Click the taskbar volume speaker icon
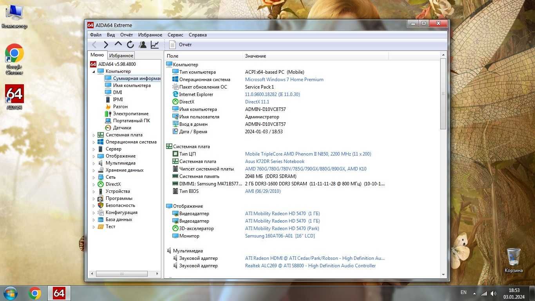The image size is (535, 301). (493, 293)
